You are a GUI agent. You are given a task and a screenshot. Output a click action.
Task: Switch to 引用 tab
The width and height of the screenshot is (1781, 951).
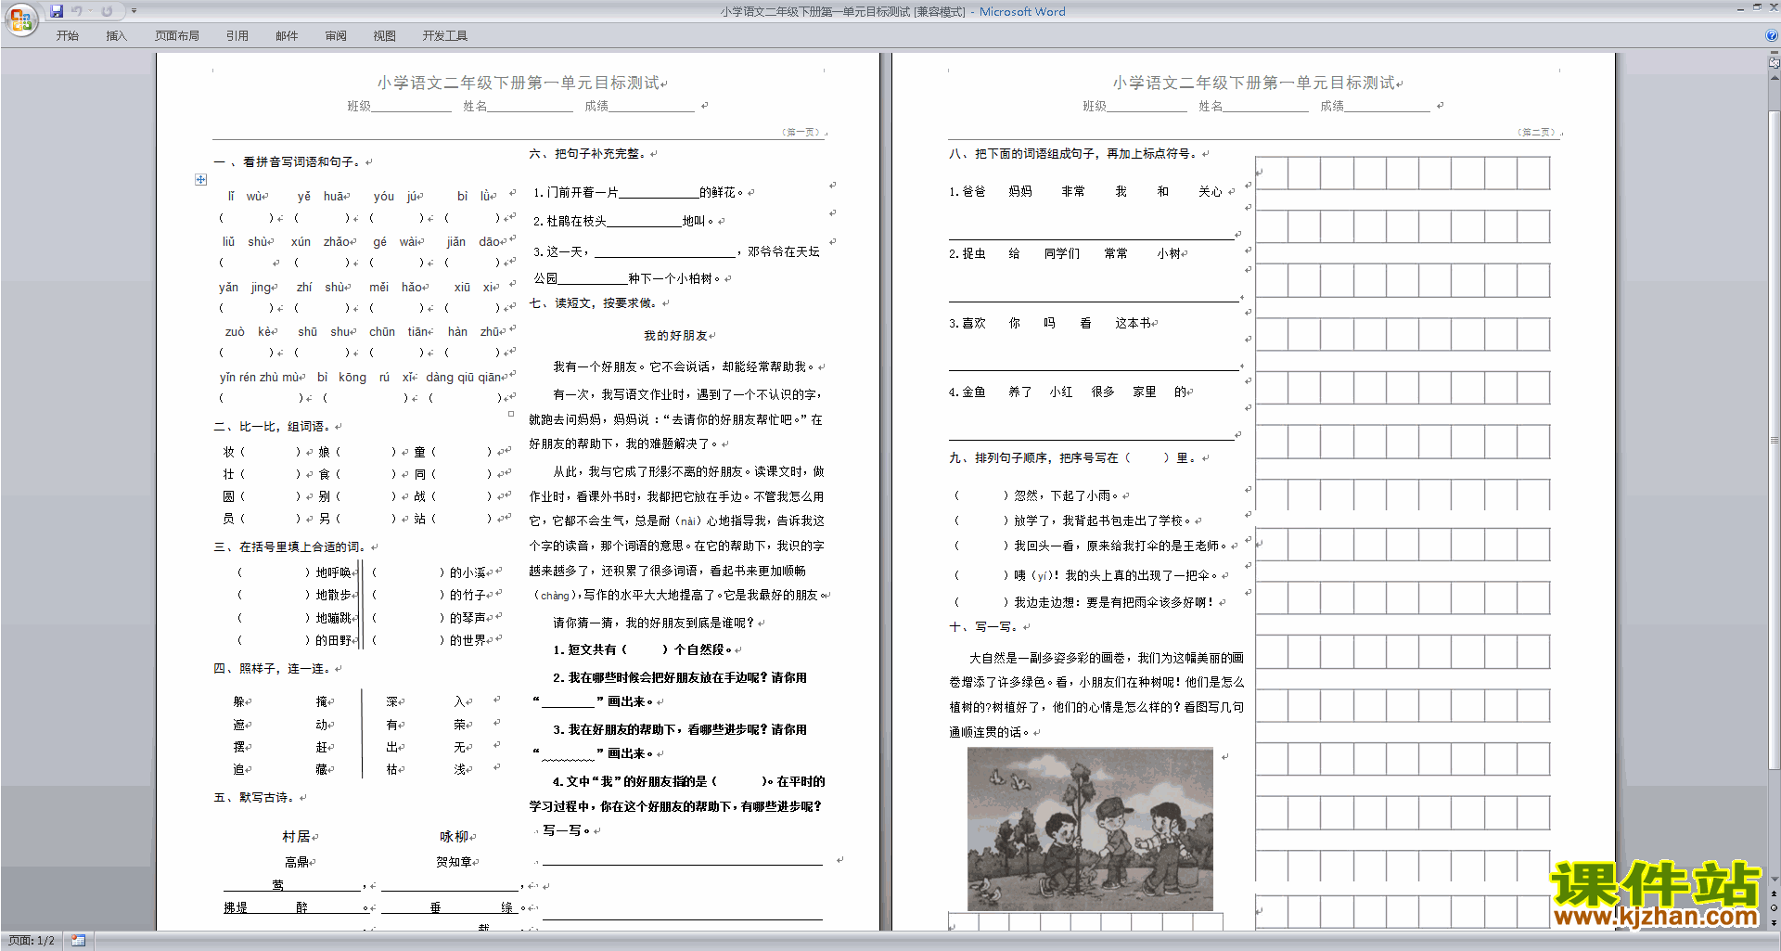click(x=237, y=36)
